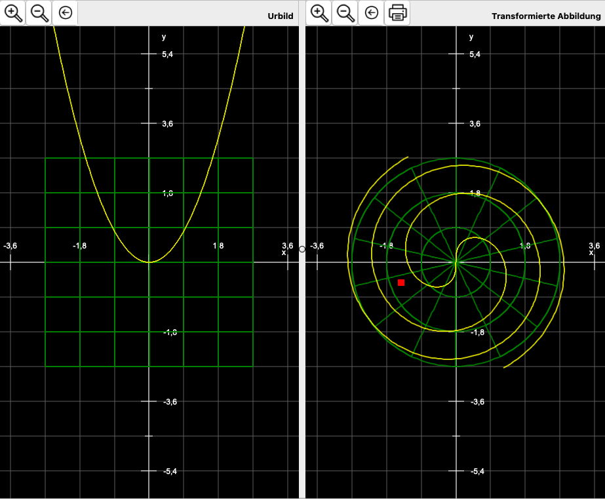Zoom out of the Urbild plot
This screenshot has height=499, width=605.
(39, 12)
